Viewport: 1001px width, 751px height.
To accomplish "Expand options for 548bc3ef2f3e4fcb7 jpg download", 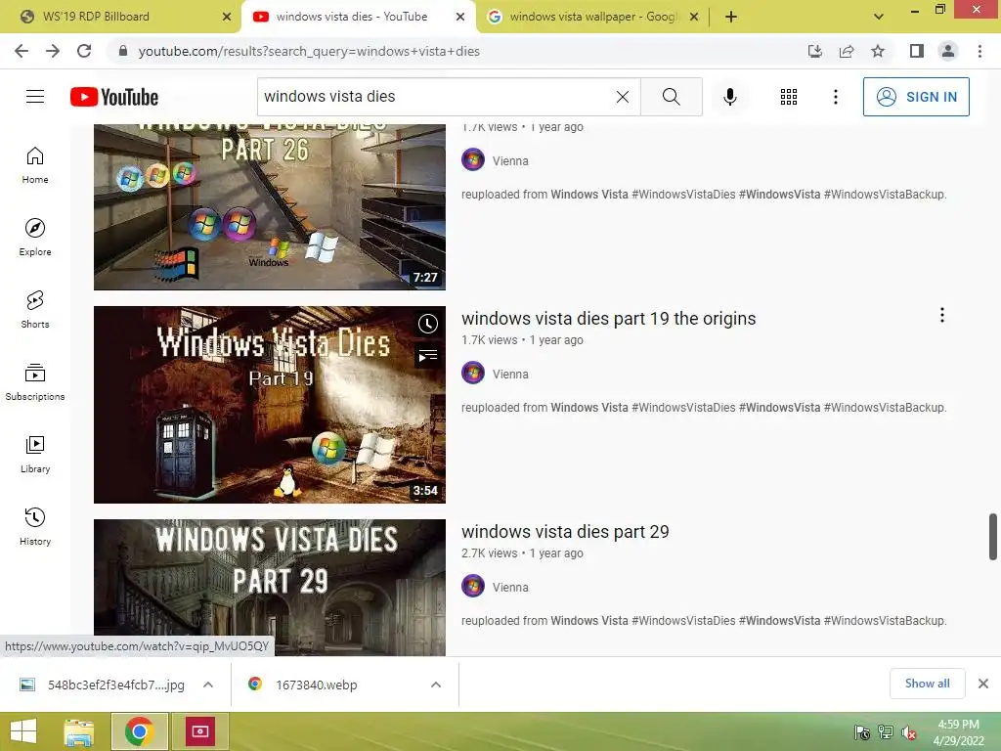I will pos(208,685).
